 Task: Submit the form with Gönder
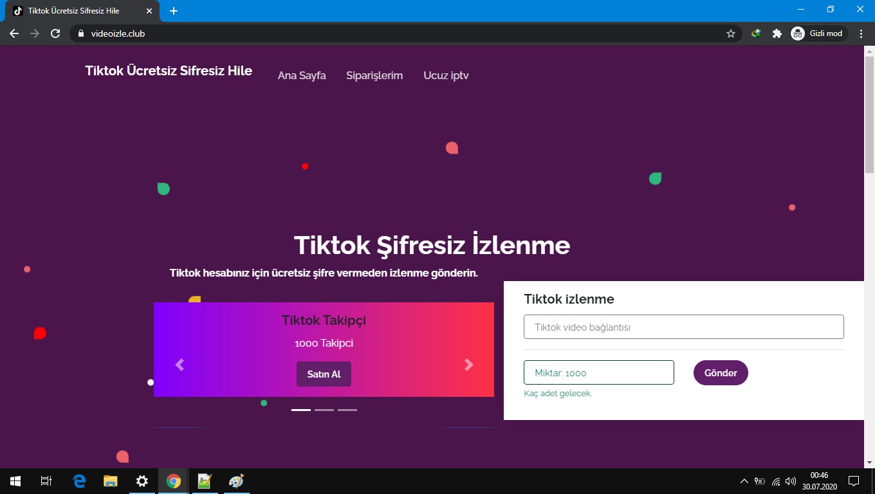click(x=721, y=373)
